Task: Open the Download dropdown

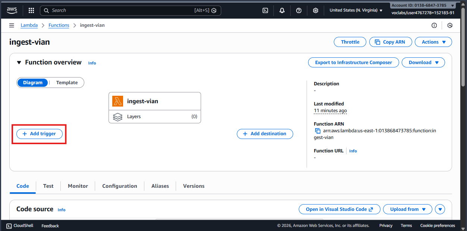Action: (423, 63)
